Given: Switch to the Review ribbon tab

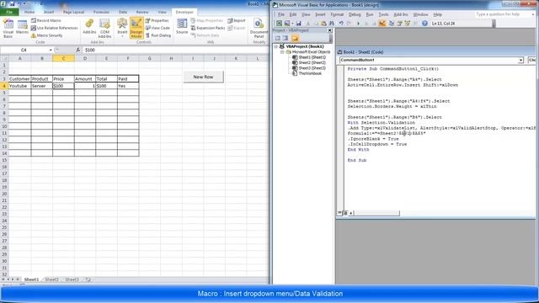Looking at the screenshot, I should coord(142,12).
